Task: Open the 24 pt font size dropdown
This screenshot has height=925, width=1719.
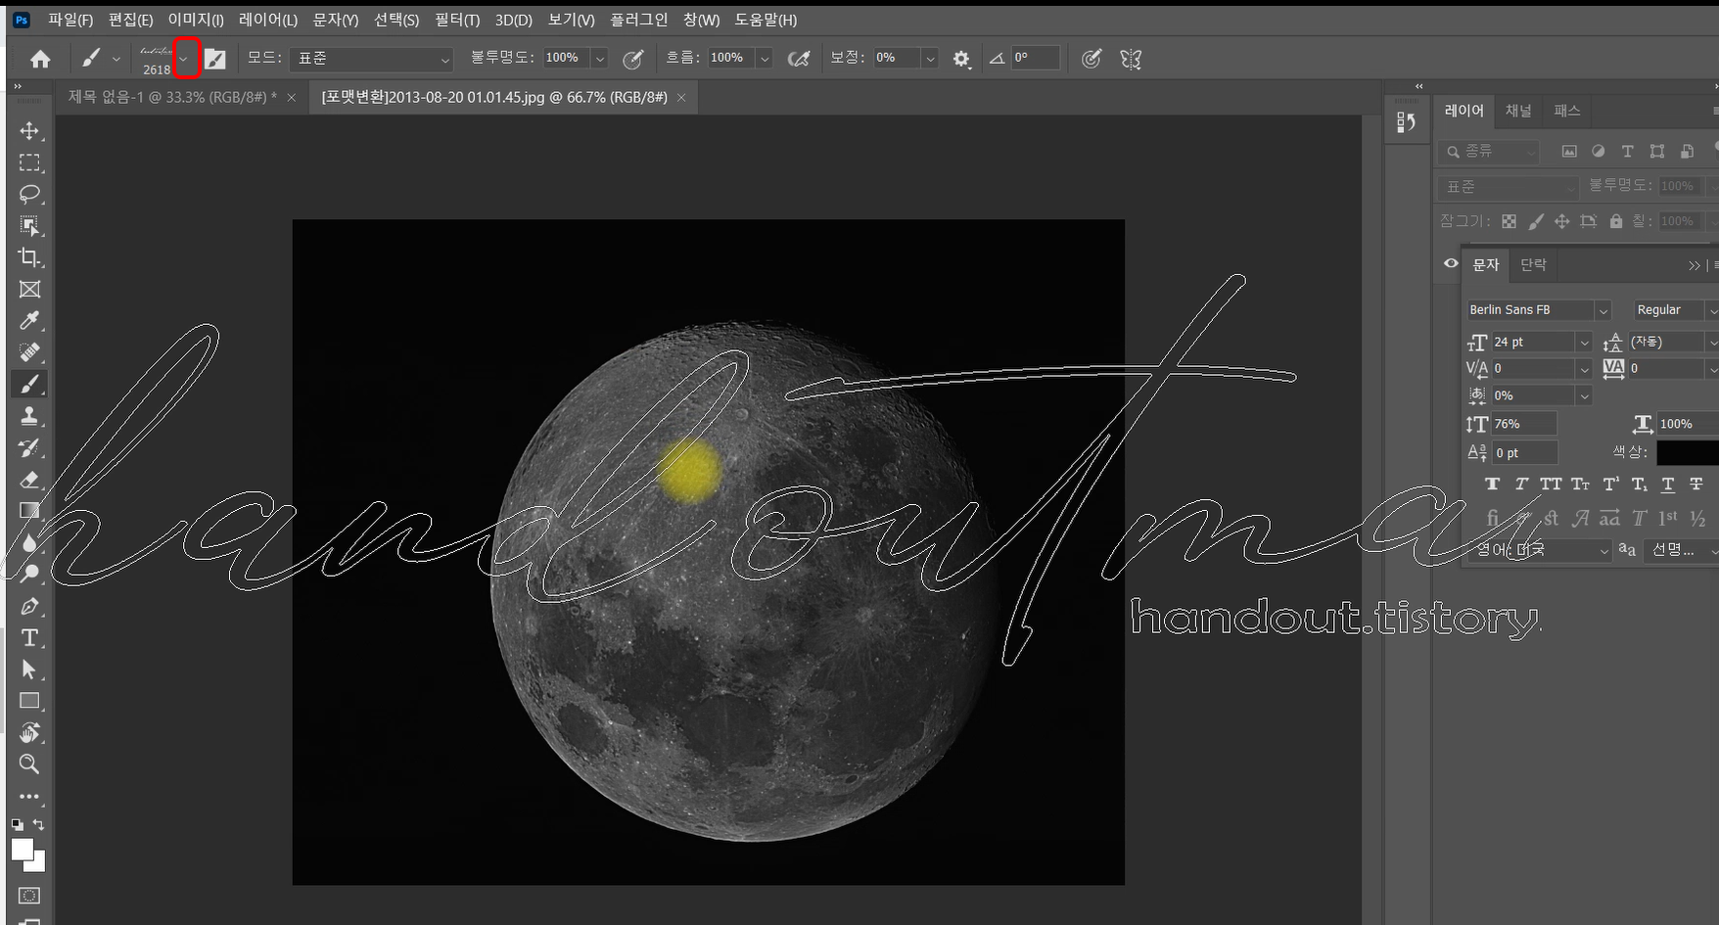Action: coord(1584,342)
